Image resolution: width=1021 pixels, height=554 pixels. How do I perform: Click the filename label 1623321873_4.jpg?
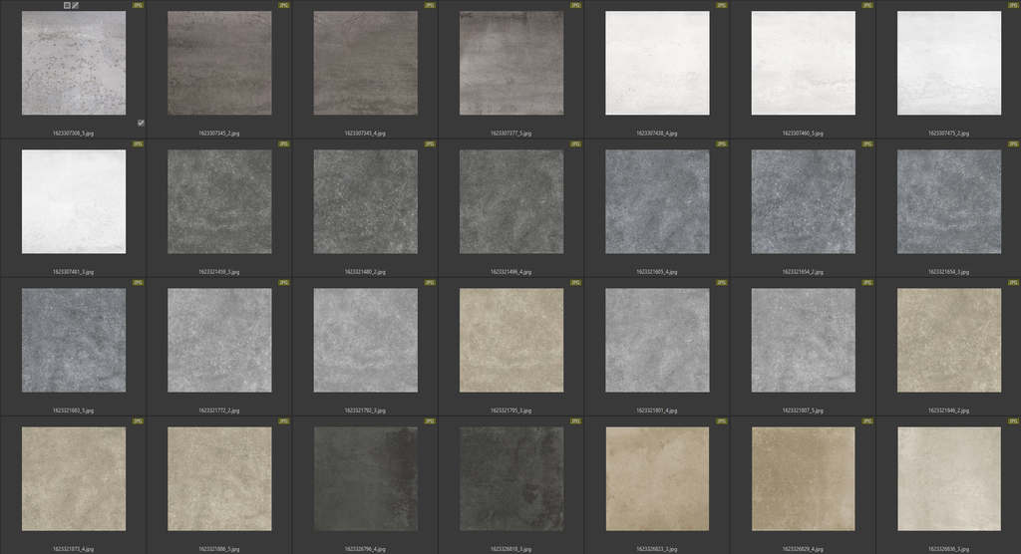(x=74, y=548)
